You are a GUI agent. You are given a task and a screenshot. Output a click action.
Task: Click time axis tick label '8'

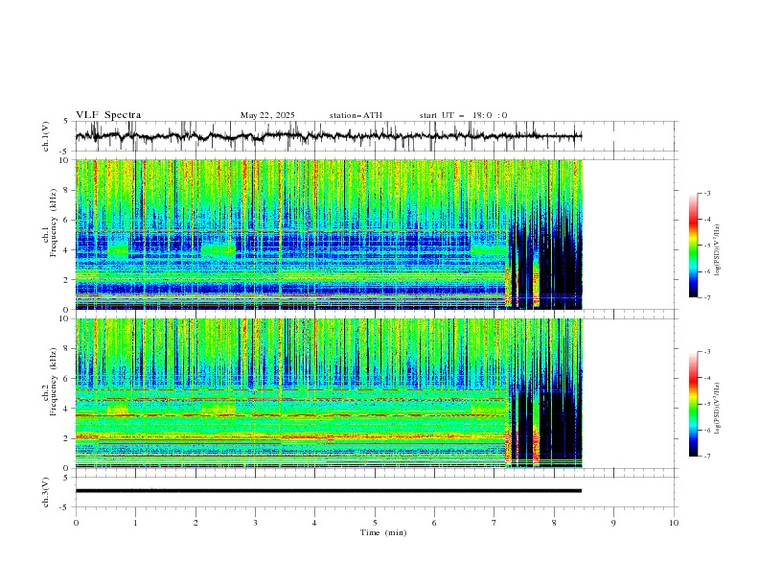pyautogui.click(x=554, y=523)
